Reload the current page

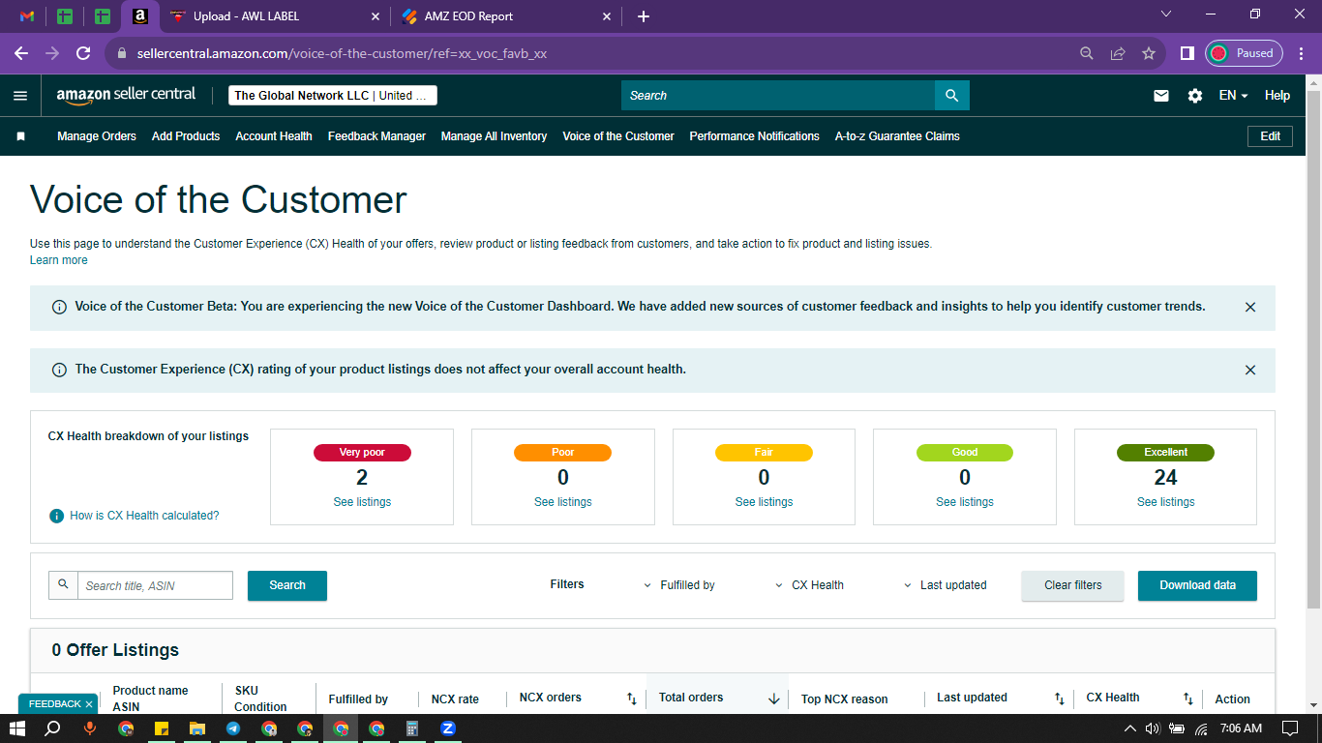pyautogui.click(x=83, y=54)
